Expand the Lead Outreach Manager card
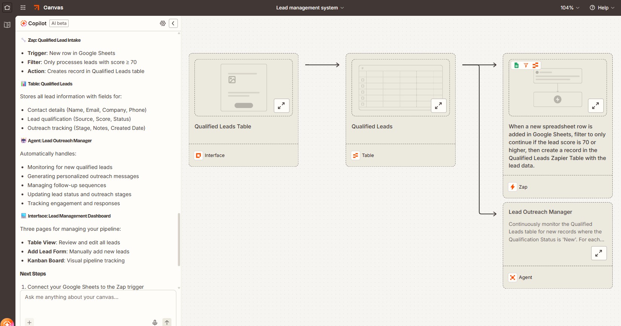Image resolution: width=621 pixels, height=326 pixels. [599, 253]
